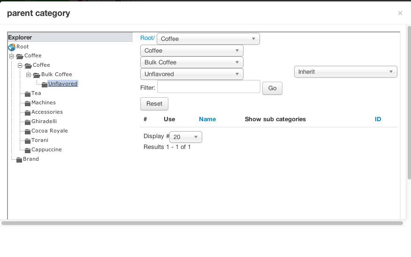Click the Accessories folder icon
Screen dimensions: 411x257
28,113
